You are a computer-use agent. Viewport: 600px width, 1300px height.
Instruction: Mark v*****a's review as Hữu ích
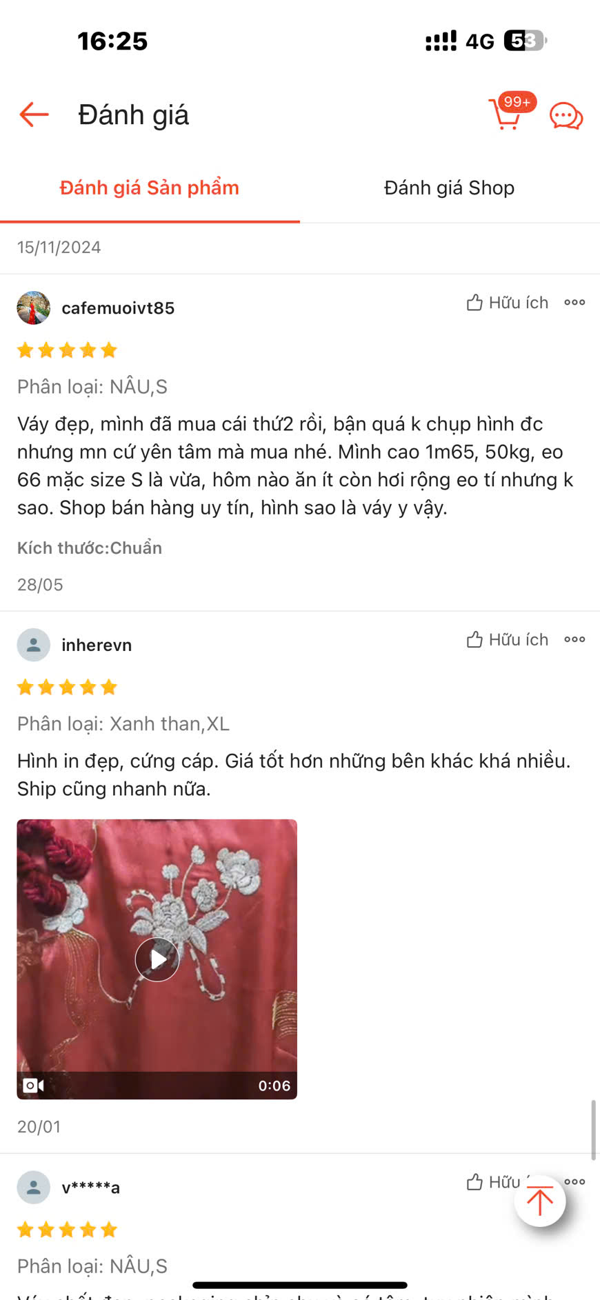pyautogui.click(x=494, y=1182)
